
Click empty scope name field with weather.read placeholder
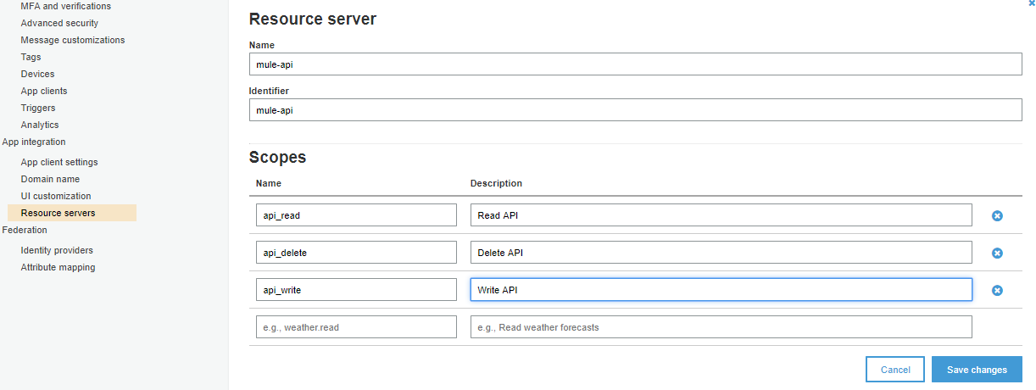coord(356,327)
